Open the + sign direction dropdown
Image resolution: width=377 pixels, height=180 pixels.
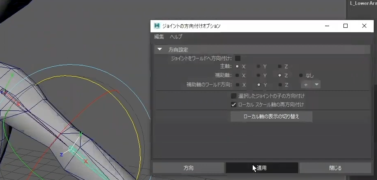pos(311,85)
